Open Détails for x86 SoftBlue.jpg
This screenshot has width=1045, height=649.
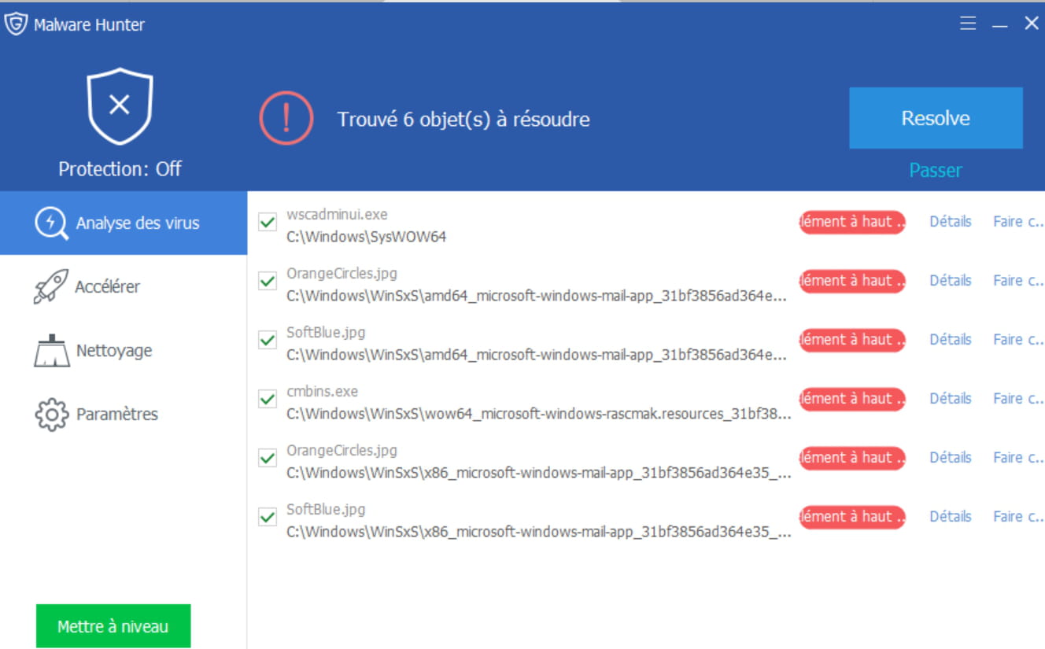pyautogui.click(x=951, y=517)
